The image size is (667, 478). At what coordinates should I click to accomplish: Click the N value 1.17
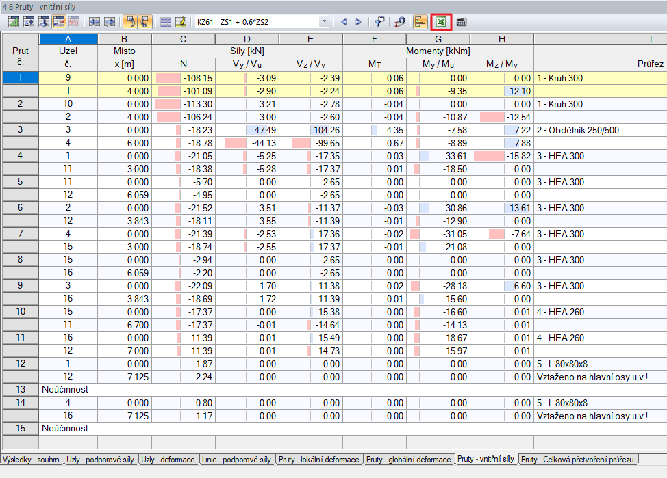204,416
